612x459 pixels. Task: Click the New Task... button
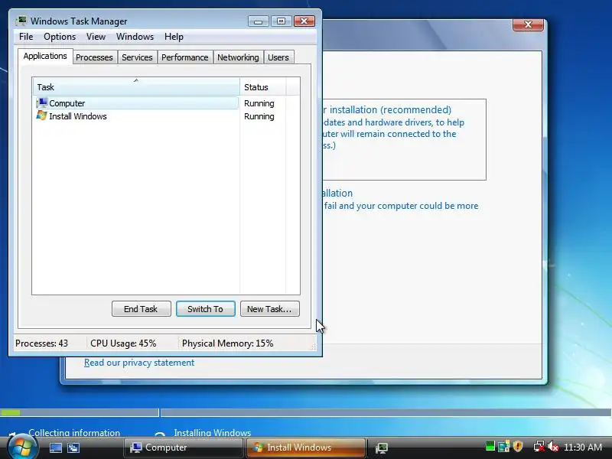click(270, 309)
